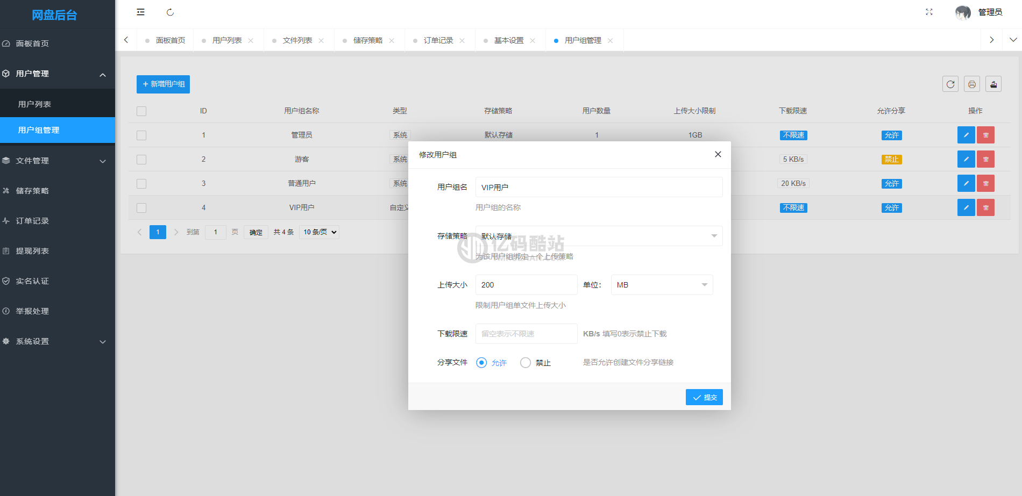The width and height of the screenshot is (1022, 496).
Task: Click the pagination page number input
Action: point(216,232)
